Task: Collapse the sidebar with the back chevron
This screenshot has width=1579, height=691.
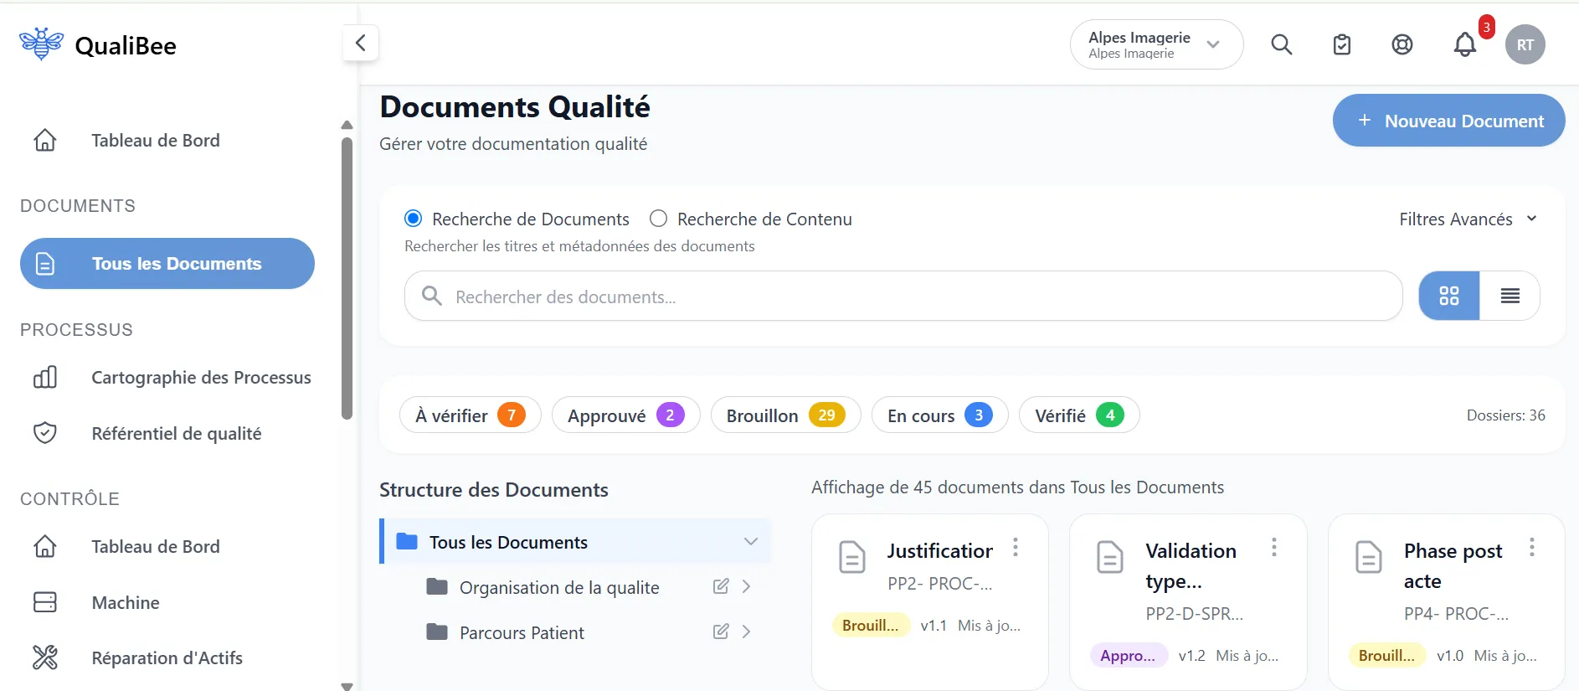Action: (361, 43)
